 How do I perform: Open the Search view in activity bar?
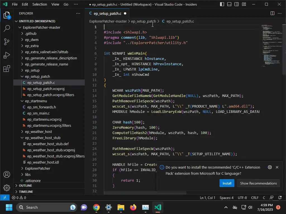click(7, 28)
